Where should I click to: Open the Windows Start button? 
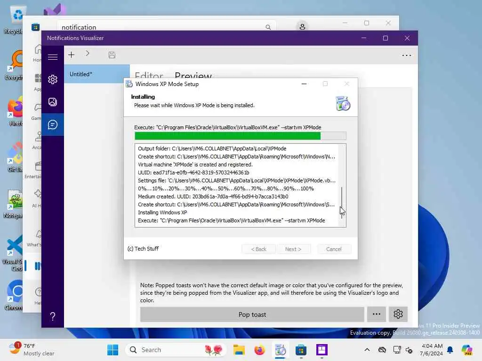[113, 350]
